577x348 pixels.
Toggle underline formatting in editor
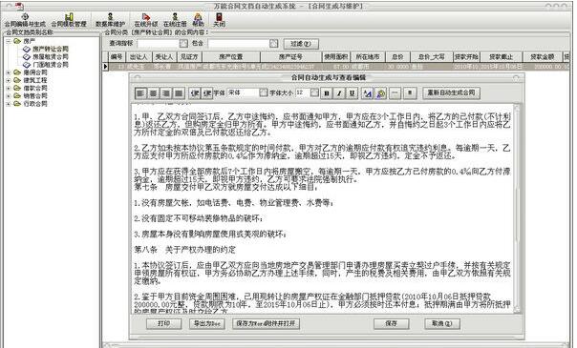click(353, 93)
